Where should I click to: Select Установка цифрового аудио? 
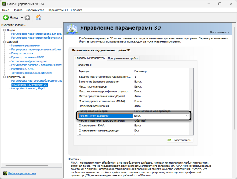coord(29,61)
